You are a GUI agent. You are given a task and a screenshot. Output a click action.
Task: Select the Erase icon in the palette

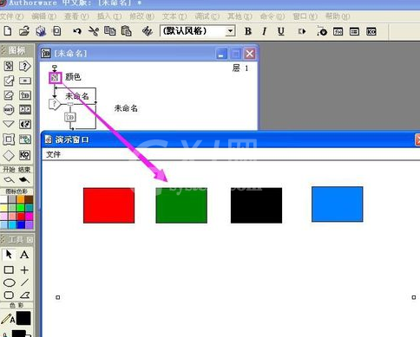(x=9, y=95)
